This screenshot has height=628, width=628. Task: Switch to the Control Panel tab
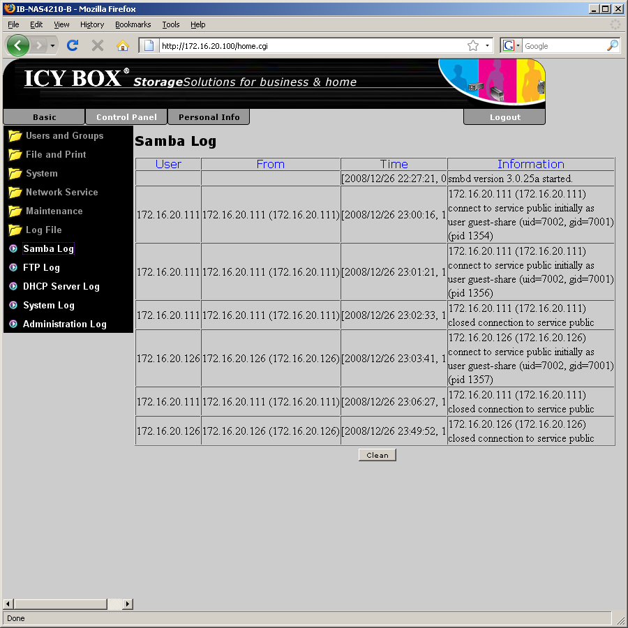(126, 117)
